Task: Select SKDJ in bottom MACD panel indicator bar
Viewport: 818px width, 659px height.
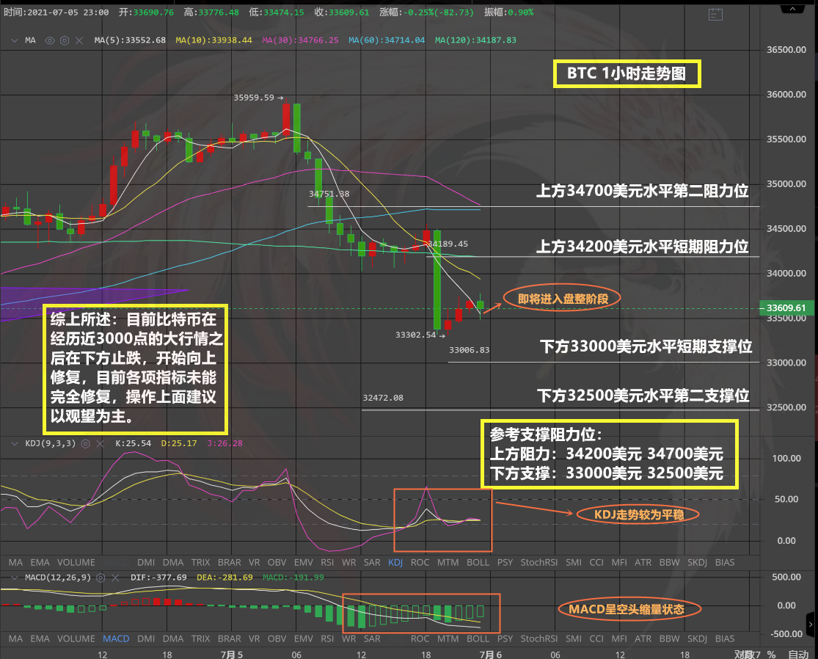Action: pyautogui.click(x=697, y=638)
